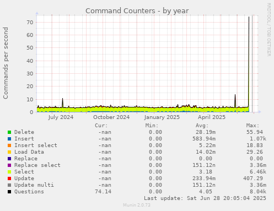Click the Select max value 6.46k

258,172
